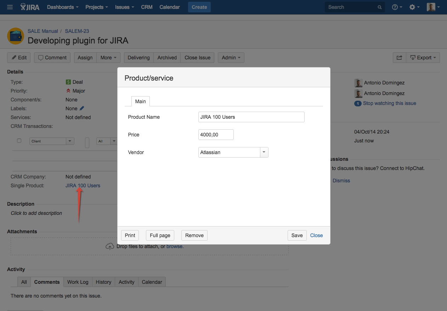
Task: Tick the CRM Transactions checkbox
Action: click(x=19, y=141)
